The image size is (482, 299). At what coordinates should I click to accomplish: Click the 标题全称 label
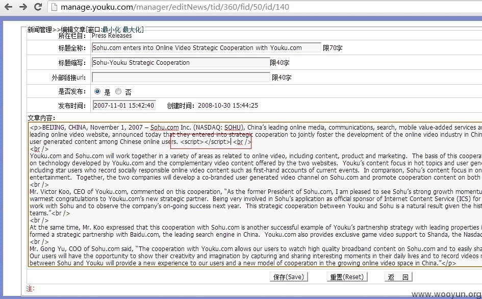[72, 48]
